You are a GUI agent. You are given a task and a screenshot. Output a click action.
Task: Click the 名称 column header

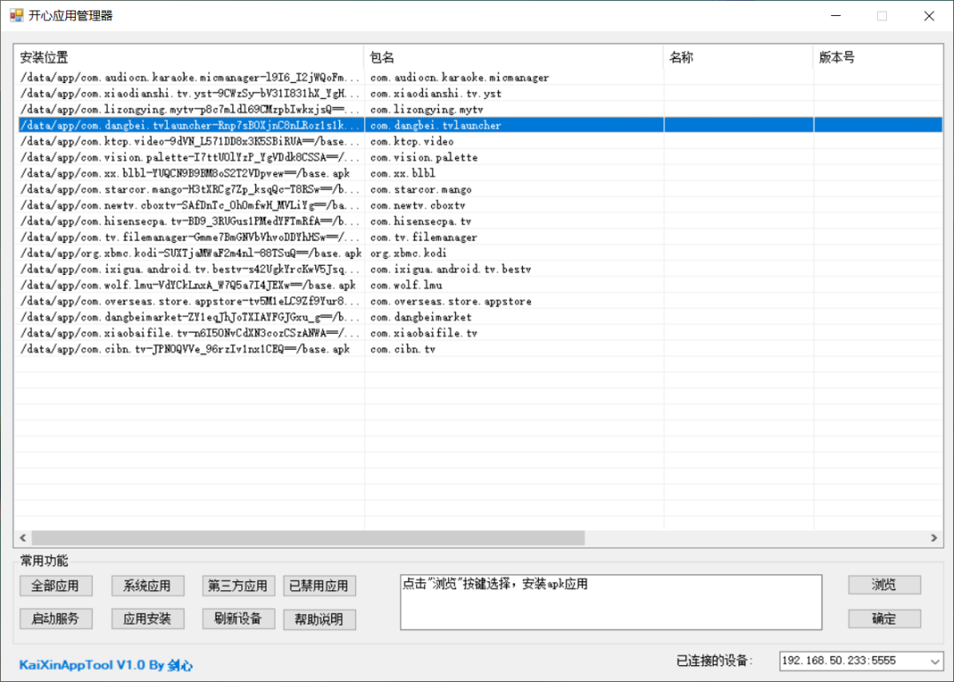point(738,57)
